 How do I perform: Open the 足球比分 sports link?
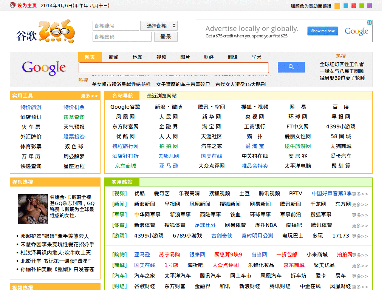click(205, 225)
